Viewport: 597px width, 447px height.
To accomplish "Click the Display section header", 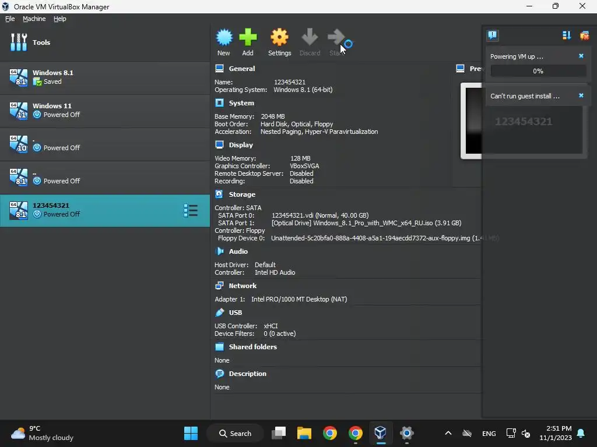I will point(241,145).
